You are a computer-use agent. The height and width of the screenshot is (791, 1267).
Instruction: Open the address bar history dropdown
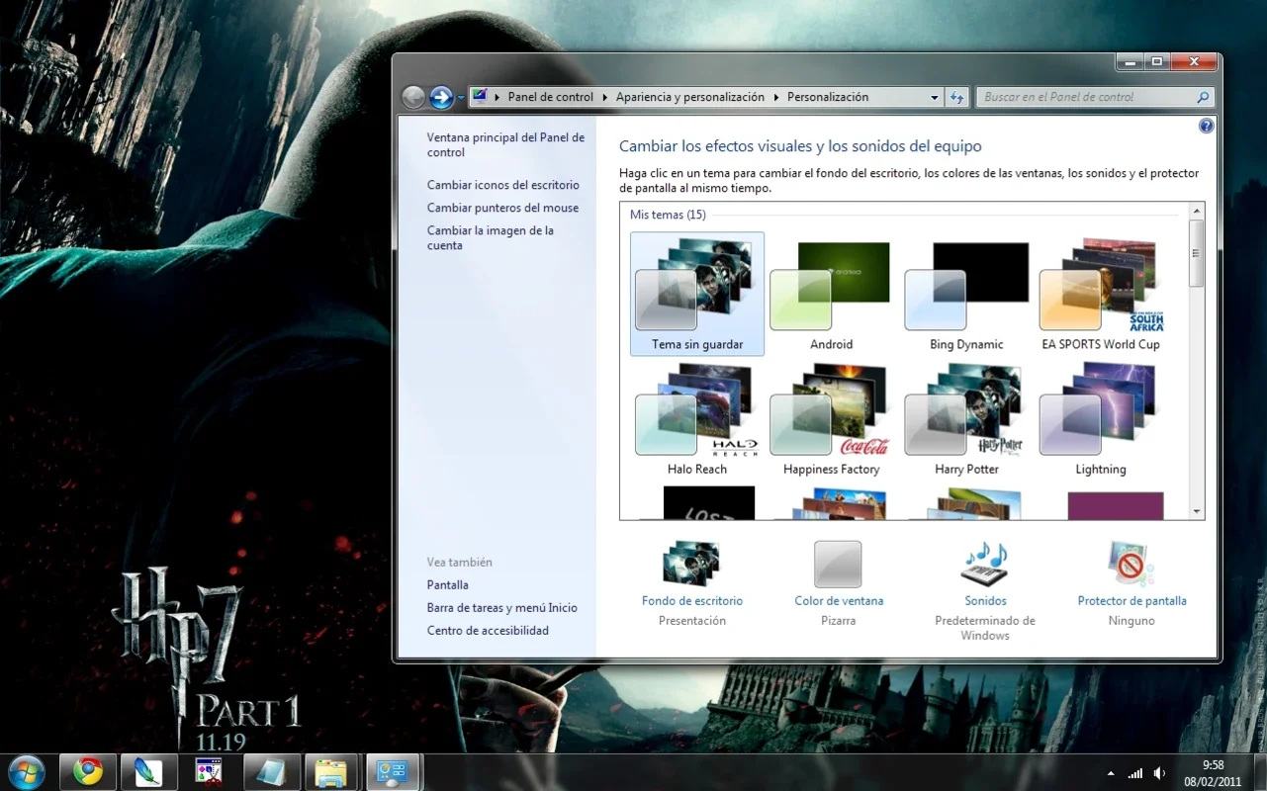[x=935, y=97]
